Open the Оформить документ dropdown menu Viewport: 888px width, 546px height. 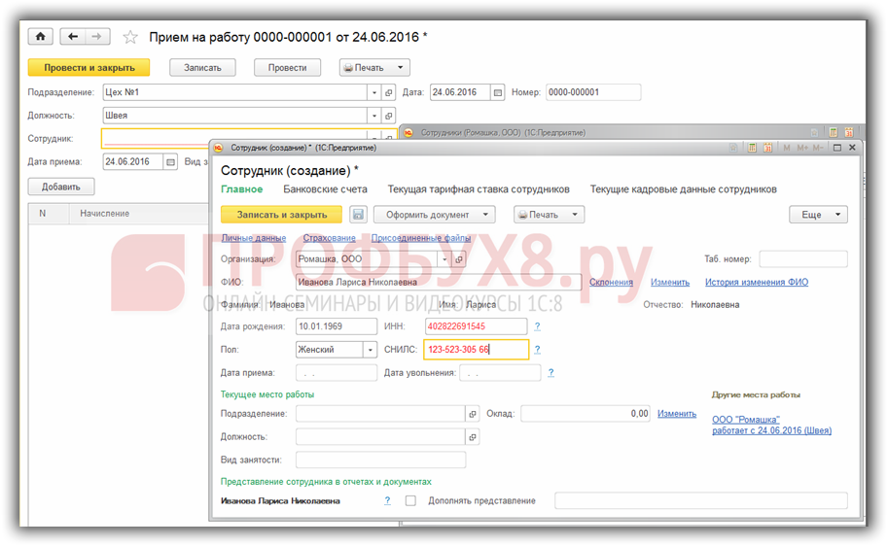435,215
